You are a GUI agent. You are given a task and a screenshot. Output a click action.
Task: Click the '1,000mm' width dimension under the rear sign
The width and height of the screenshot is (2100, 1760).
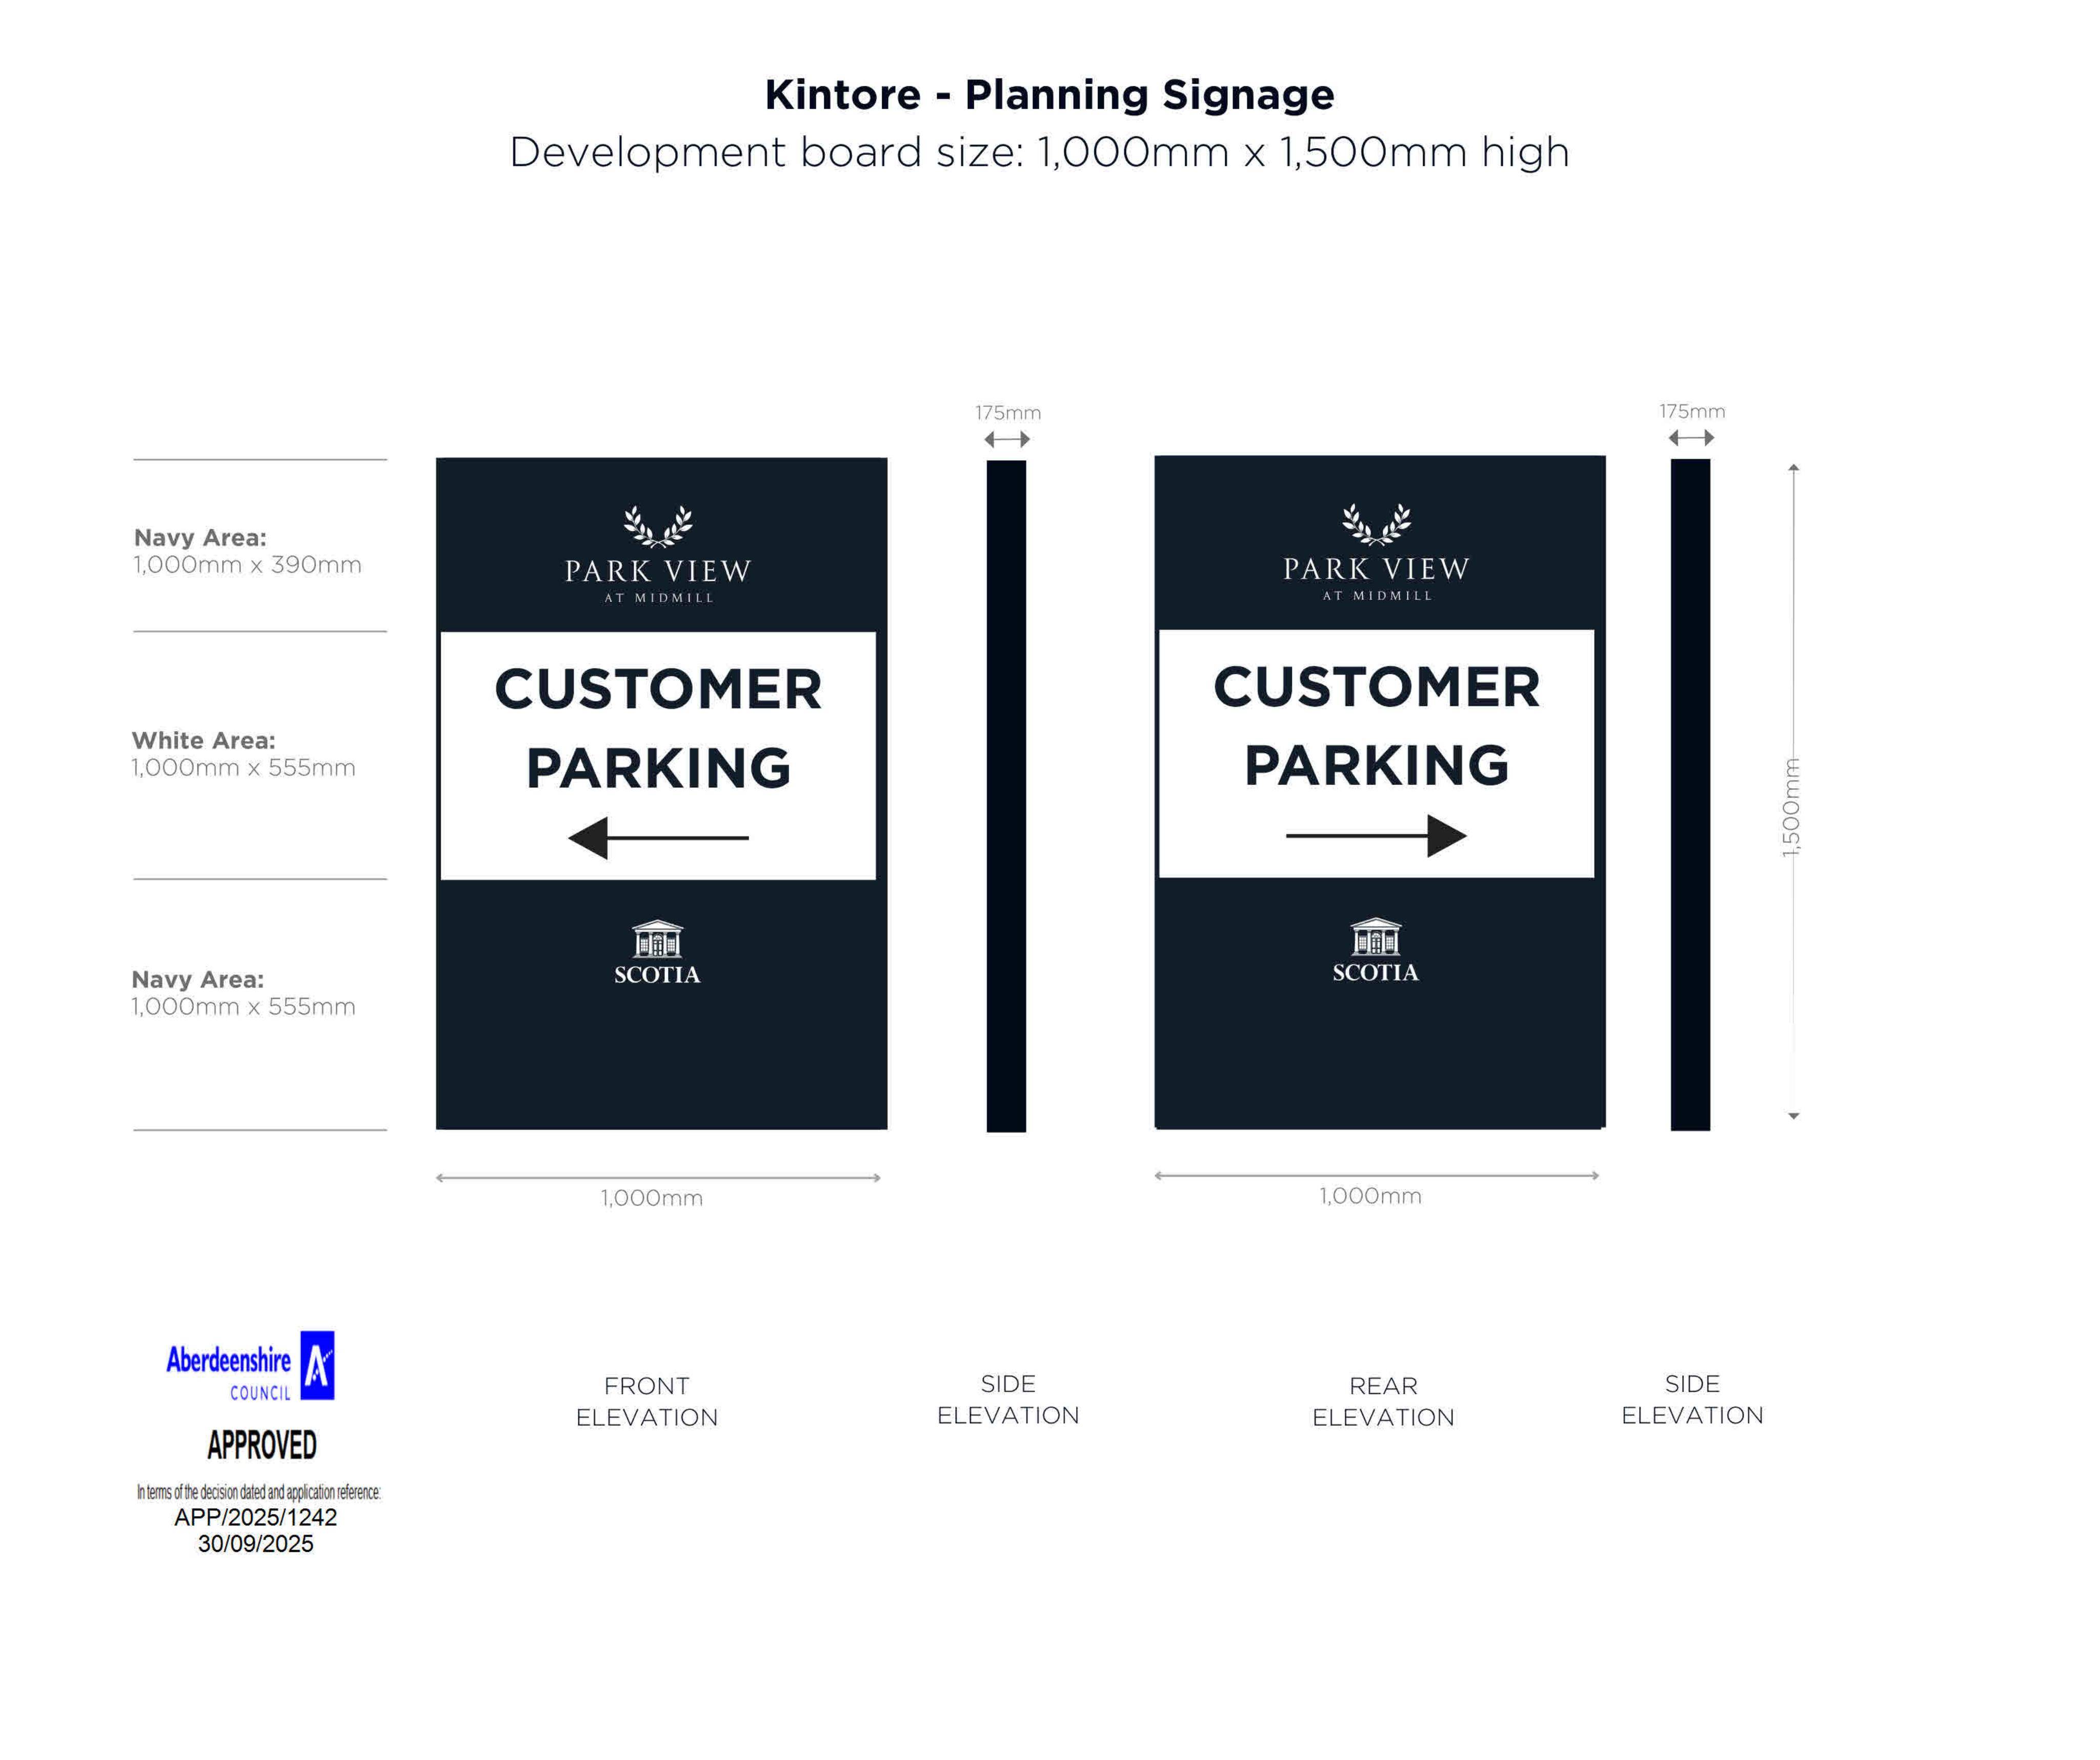pos(1370,1195)
